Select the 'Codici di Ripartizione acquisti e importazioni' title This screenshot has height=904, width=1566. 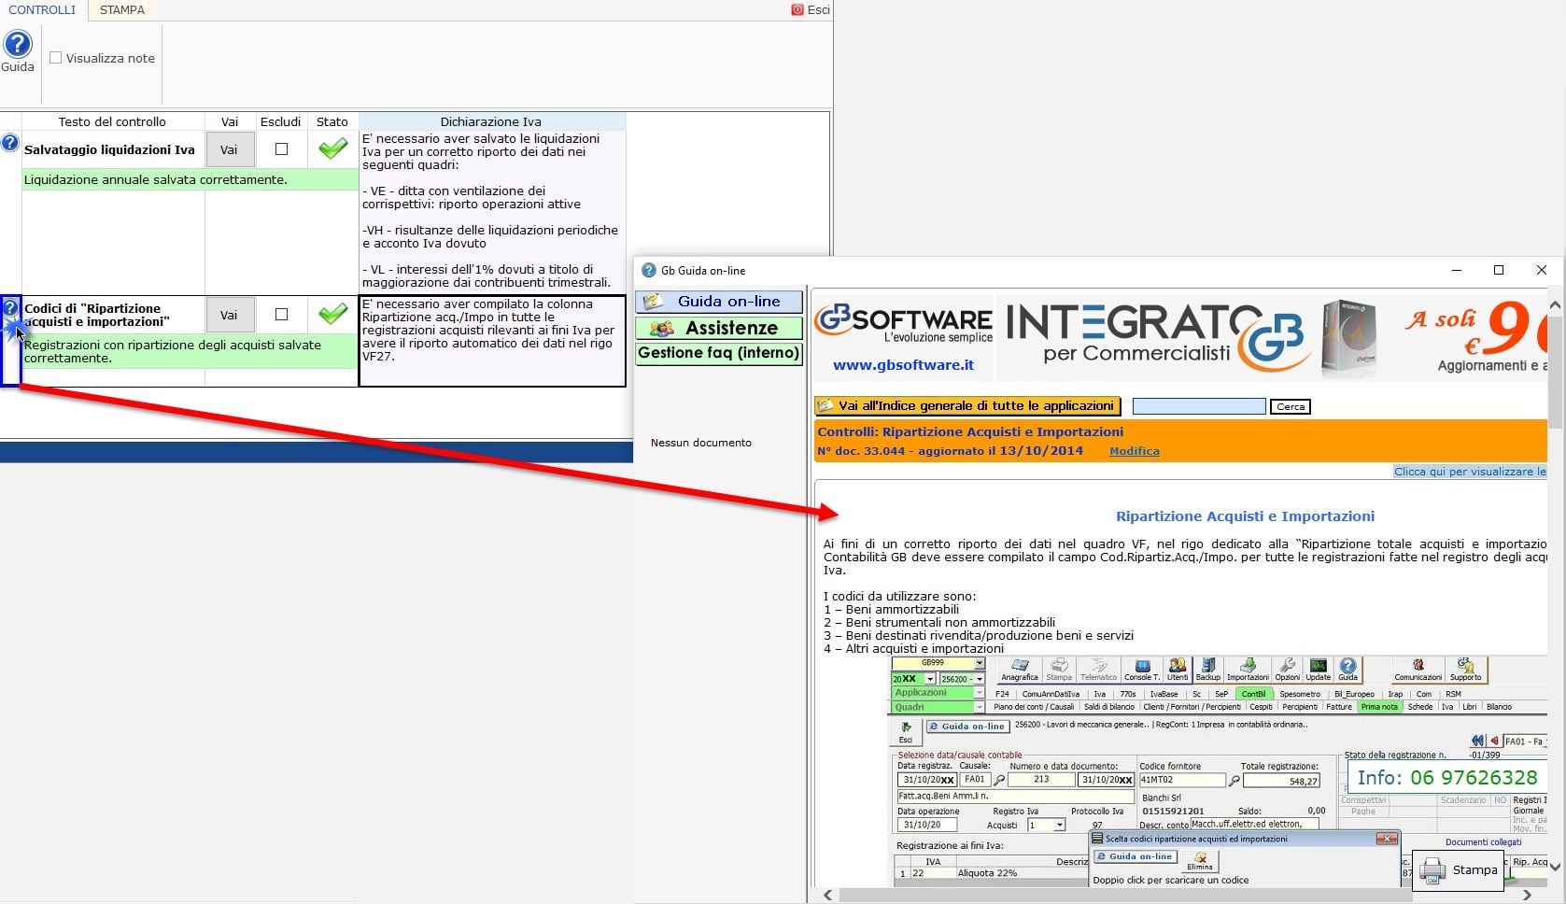click(97, 315)
